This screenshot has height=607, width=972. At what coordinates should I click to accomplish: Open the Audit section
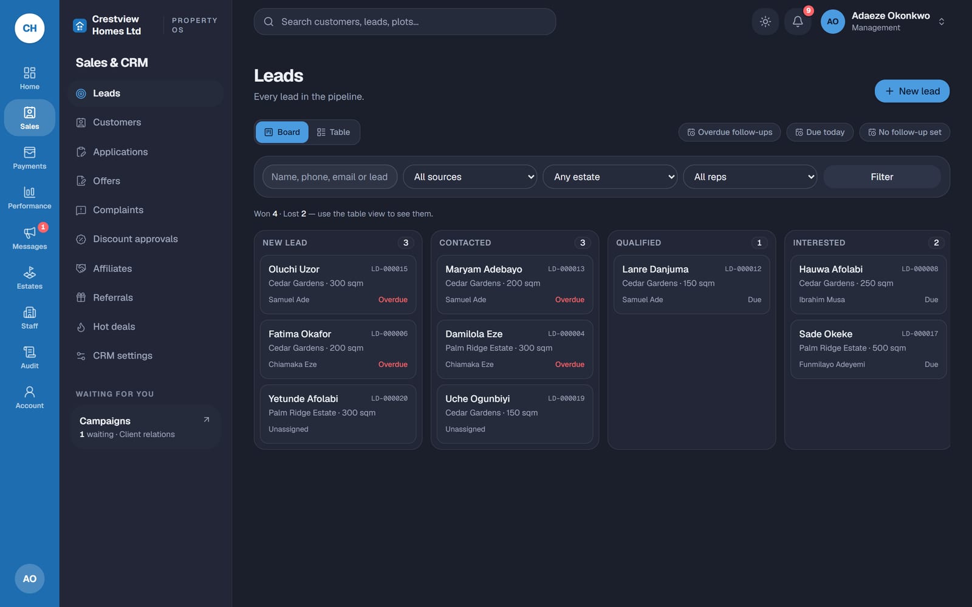29,358
